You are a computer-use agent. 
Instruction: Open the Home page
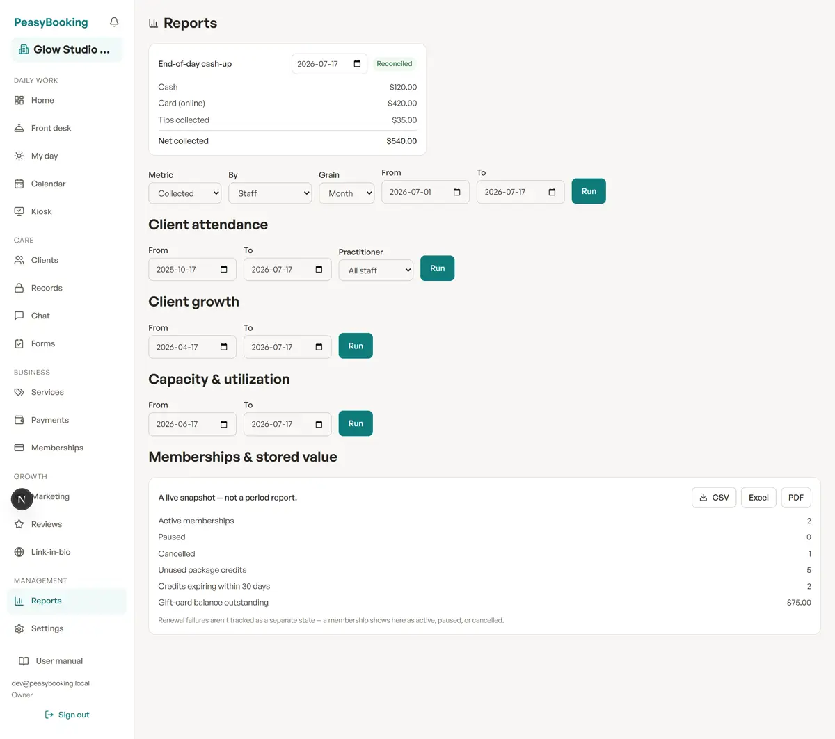[x=67, y=100]
